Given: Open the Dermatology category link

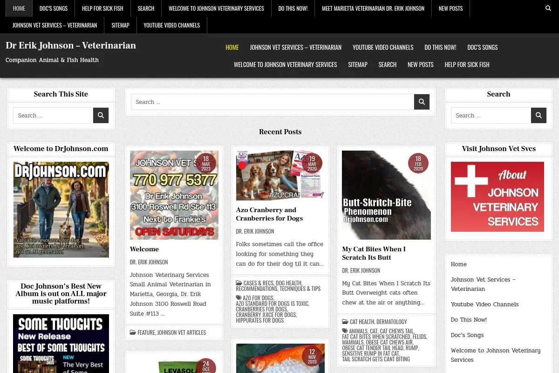Looking at the screenshot, I should click(392, 322).
